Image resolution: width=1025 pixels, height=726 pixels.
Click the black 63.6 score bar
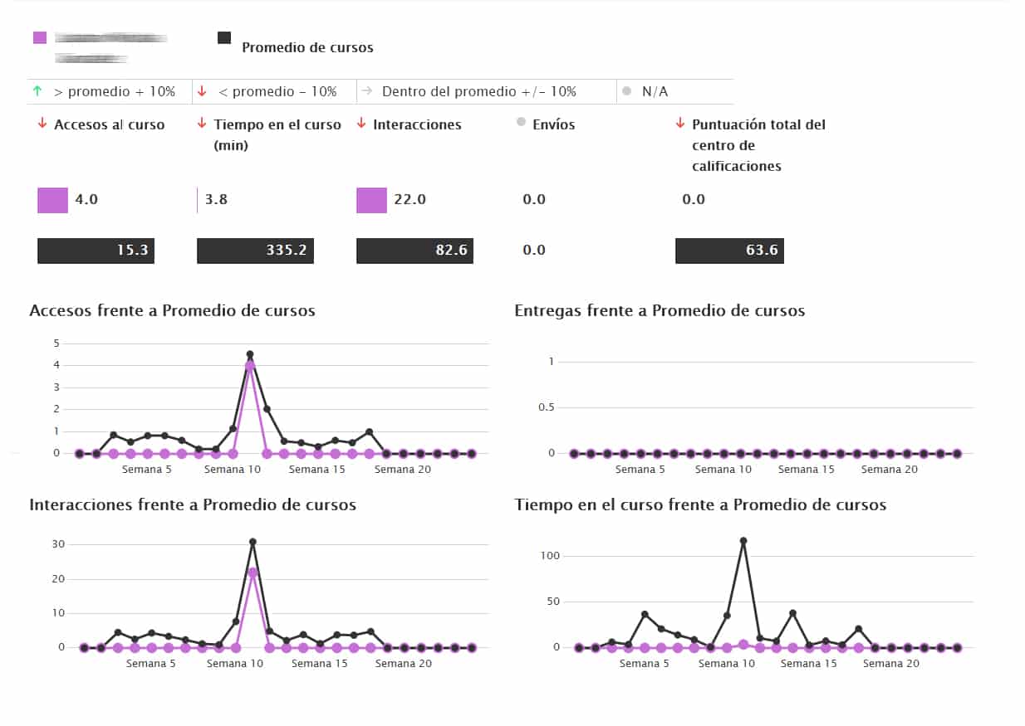(x=729, y=251)
